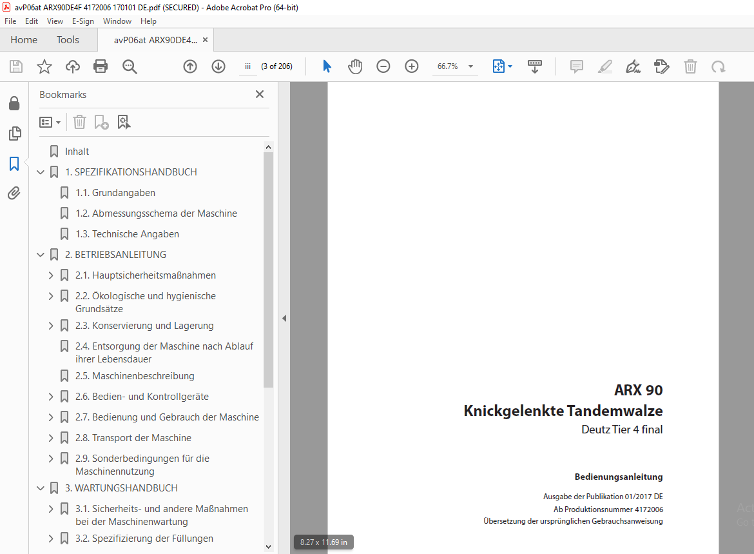754x554 pixels.
Task: Collapse 1. SPEZIFIKATIONSHANDBUCH bookmark
Action: 41,172
